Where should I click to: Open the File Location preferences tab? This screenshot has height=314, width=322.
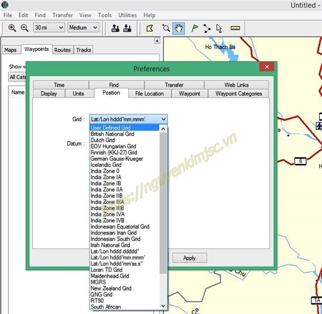[149, 94]
